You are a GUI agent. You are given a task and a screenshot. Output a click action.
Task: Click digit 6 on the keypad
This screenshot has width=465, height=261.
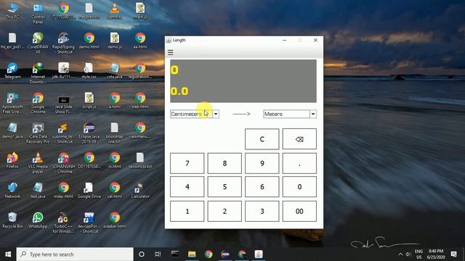click(x=262, y=187)
